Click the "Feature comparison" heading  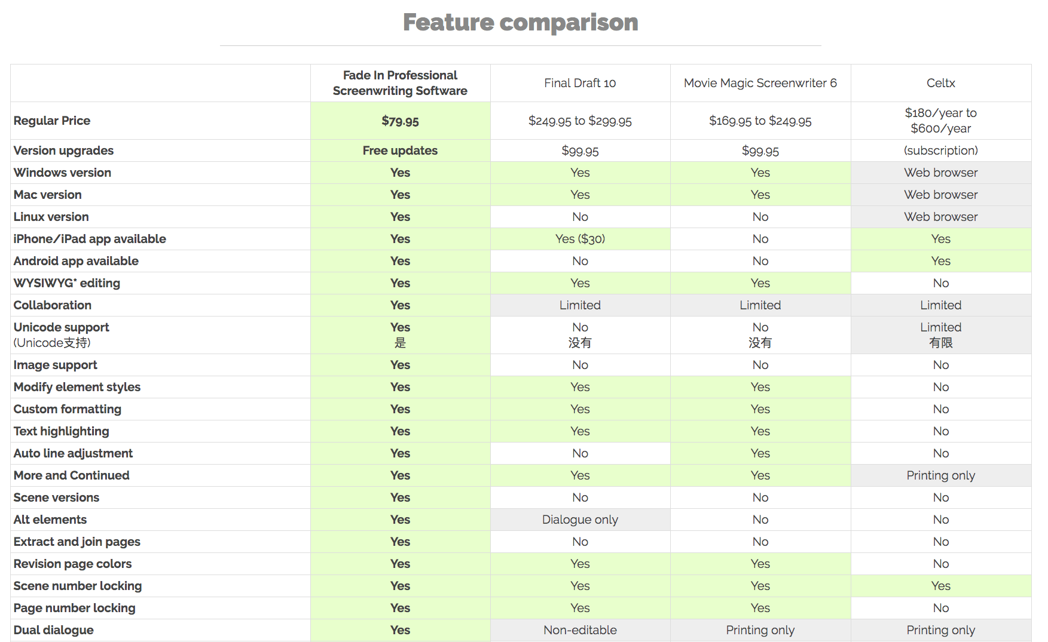pyautogui.click(x=520, y=23)
